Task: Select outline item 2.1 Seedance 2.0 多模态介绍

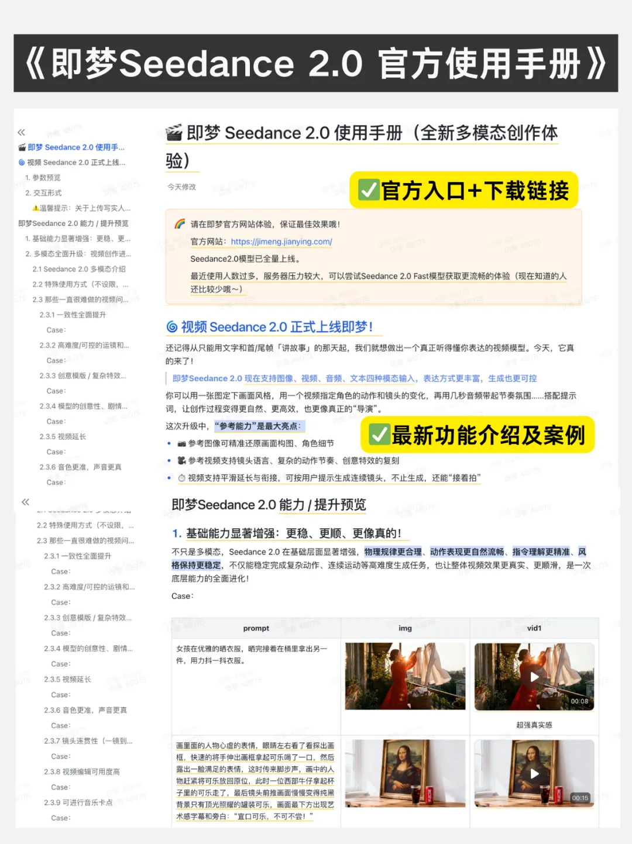Action: point(79,269)
